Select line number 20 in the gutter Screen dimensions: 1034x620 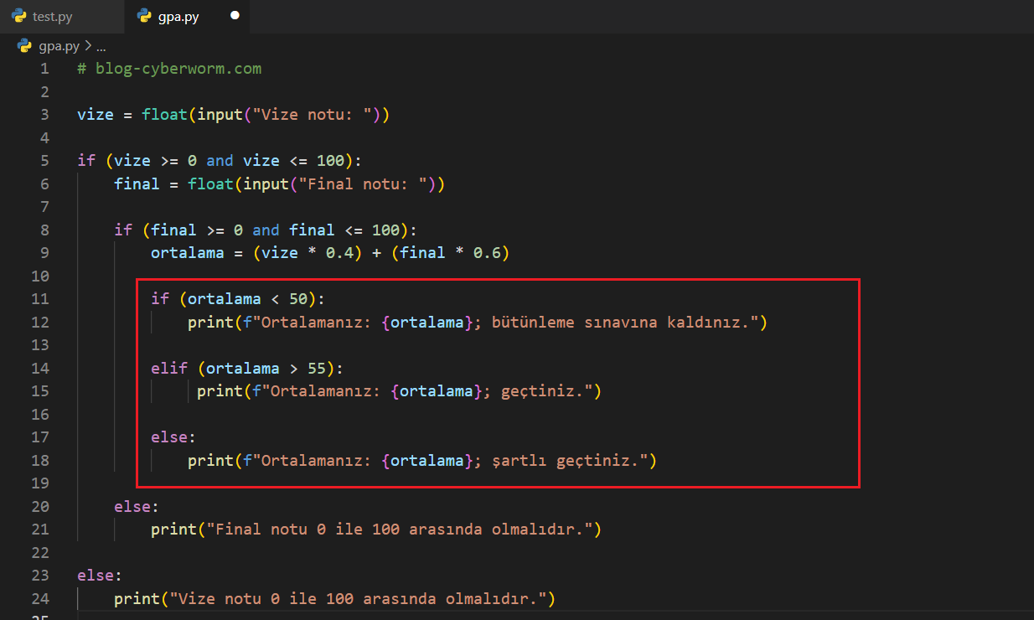(x=40, y=506)
